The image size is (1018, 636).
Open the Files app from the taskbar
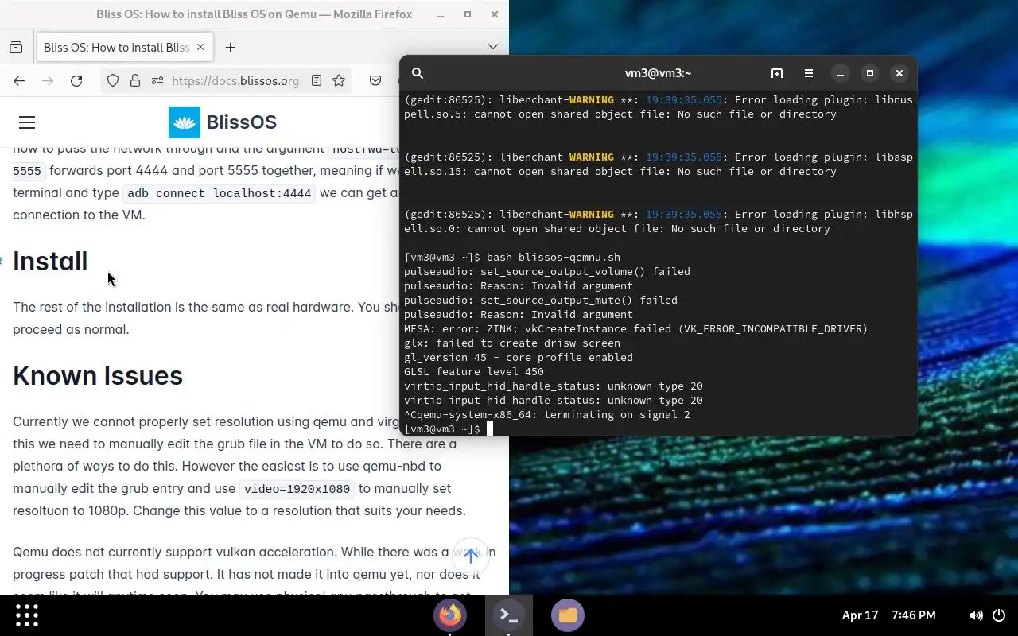pos(568,615)
